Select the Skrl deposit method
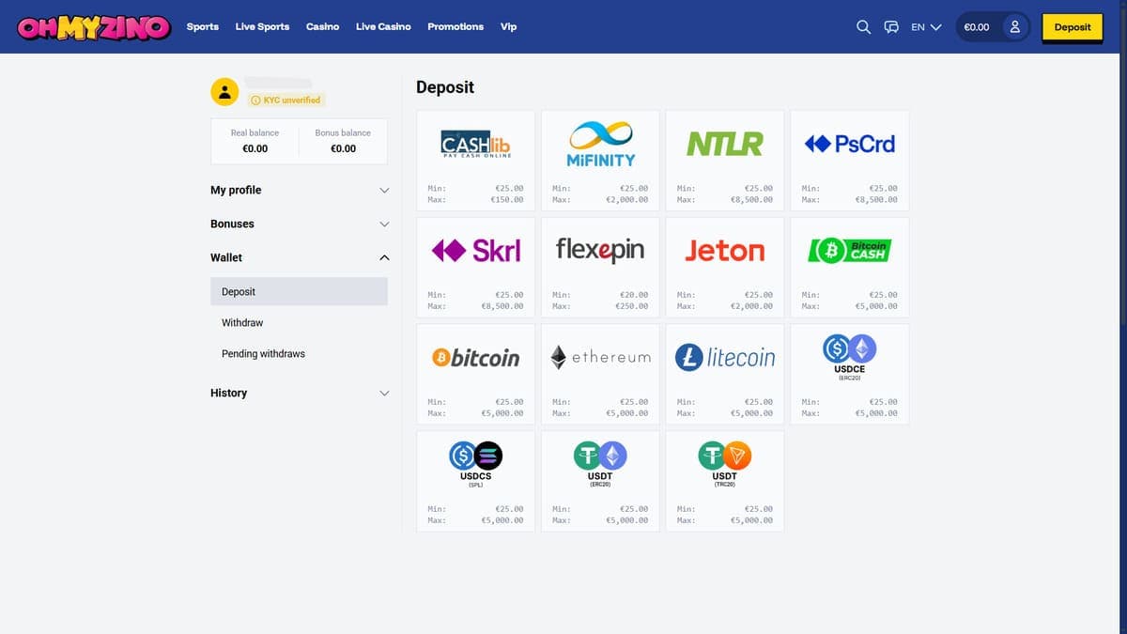Viewport: 1127px width, 634px height. tap(475, 267)
